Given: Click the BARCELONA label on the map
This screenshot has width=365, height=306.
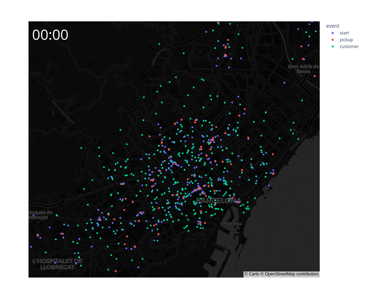Looking at the screenshot, I should 218,201.
